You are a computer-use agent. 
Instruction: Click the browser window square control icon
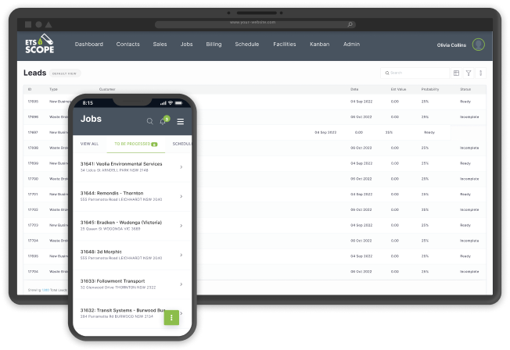pos(28,24)
